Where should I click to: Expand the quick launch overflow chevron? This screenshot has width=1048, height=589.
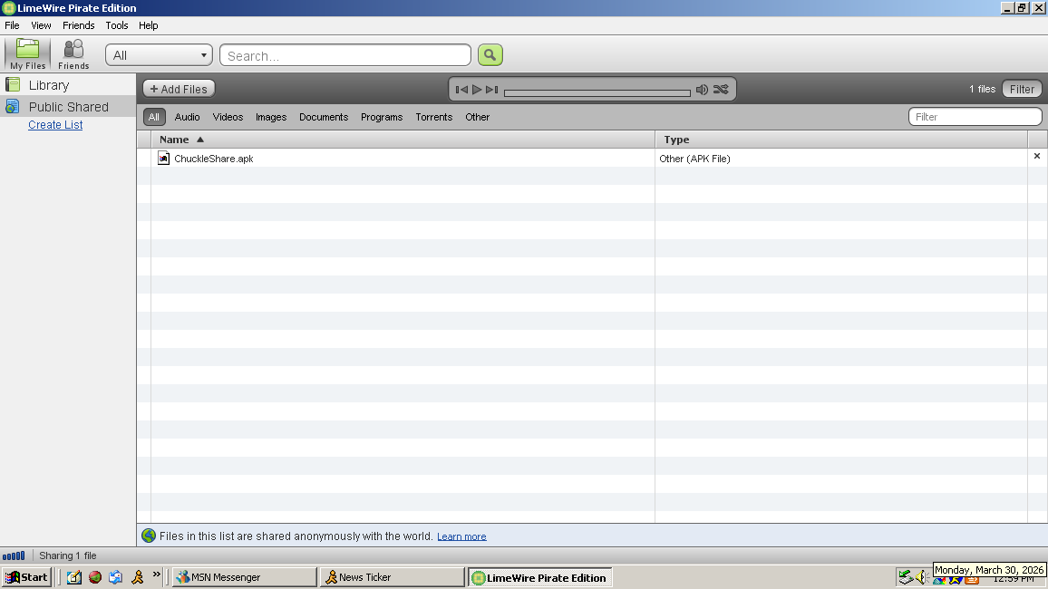click(x=157, y=575)
